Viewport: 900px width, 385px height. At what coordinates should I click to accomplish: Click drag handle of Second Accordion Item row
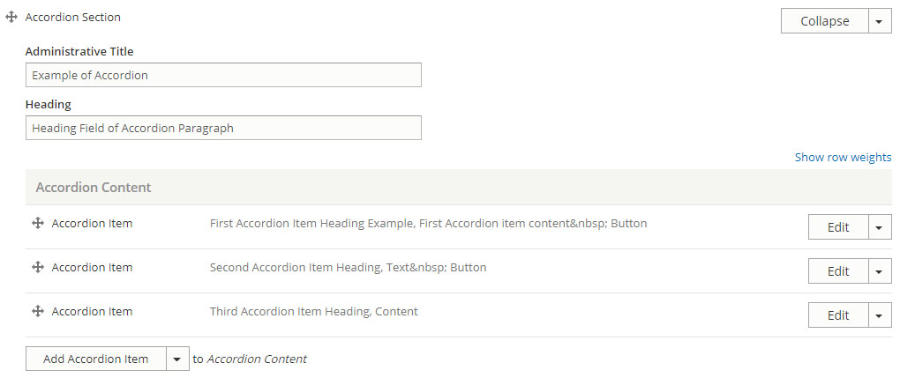(38, 267)
